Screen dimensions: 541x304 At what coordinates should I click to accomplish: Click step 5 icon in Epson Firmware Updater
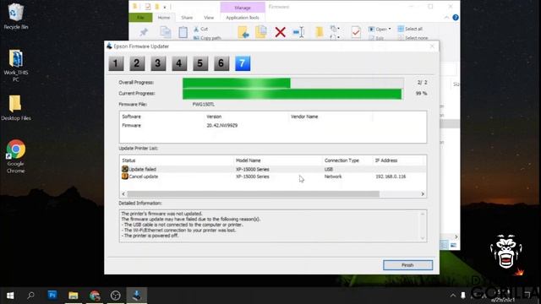click(200, 63)
